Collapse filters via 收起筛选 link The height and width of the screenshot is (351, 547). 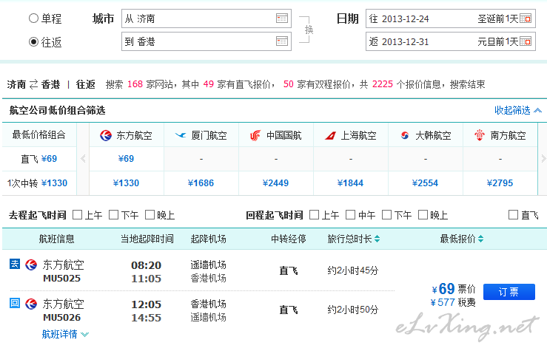click(x=517, y=110)
